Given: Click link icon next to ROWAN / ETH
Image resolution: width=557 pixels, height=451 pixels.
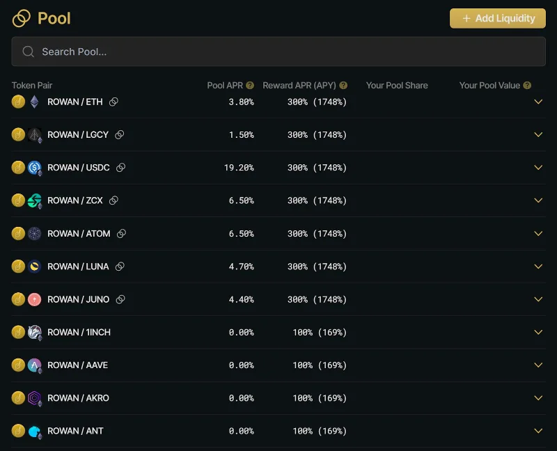Looking at the screenshot, I should (x=113, y=102).
